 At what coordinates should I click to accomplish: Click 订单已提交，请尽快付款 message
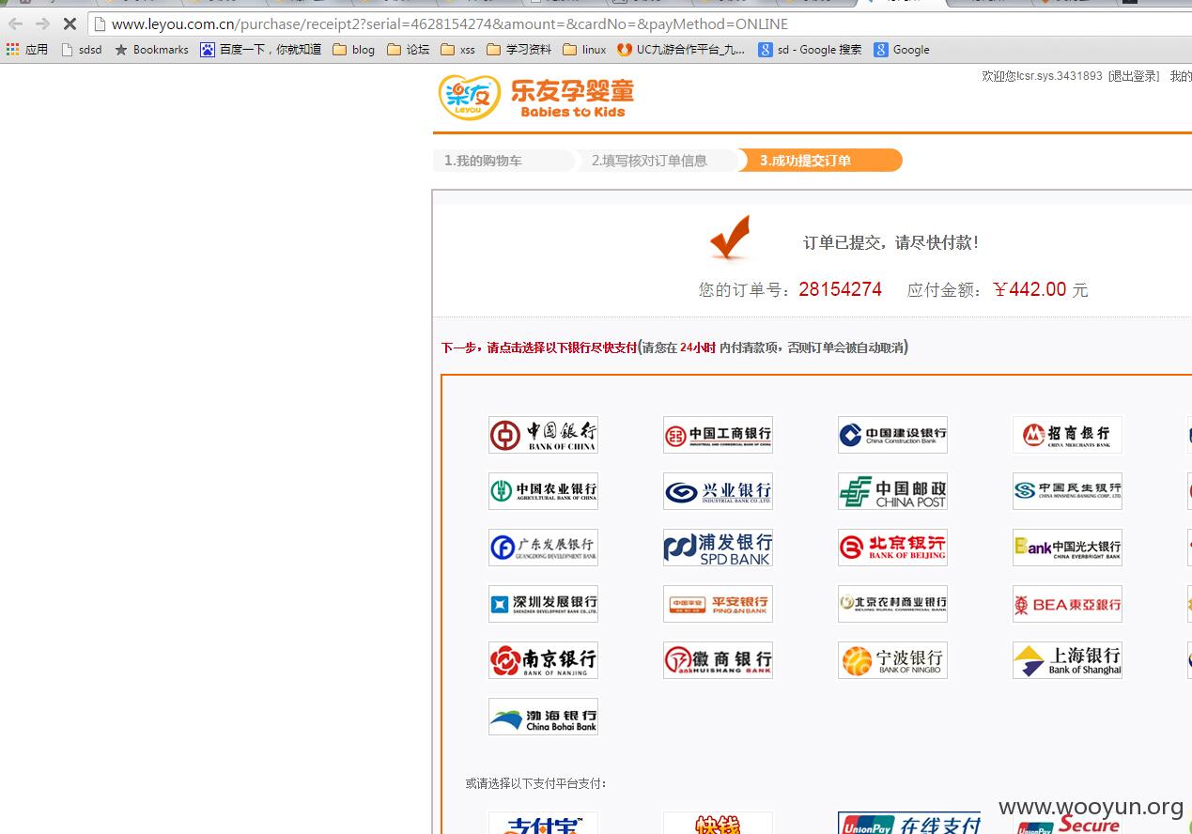pos(891,242)
